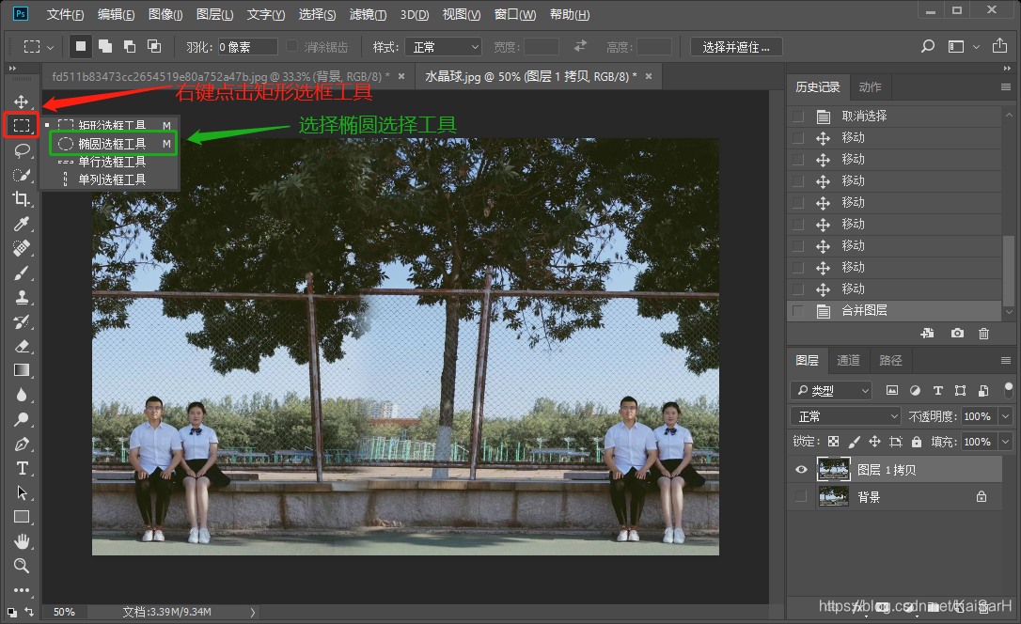Show the 背景 layer visibility box
The height and width of the screenshot is (624, 1021).
(801, 496)
